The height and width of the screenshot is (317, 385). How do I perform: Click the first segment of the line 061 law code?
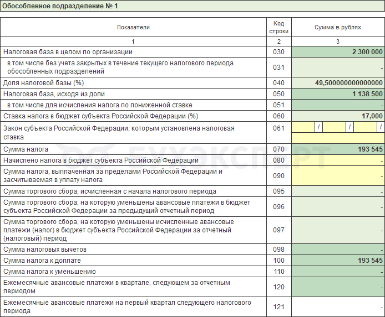[x=303, y=127]
